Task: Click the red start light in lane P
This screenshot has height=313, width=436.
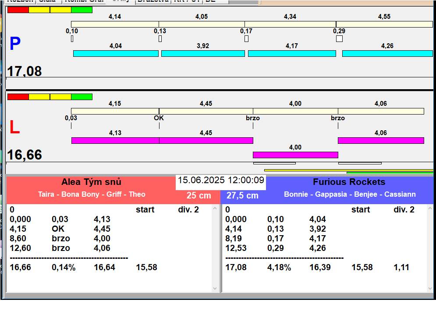Action: point(18,10)
